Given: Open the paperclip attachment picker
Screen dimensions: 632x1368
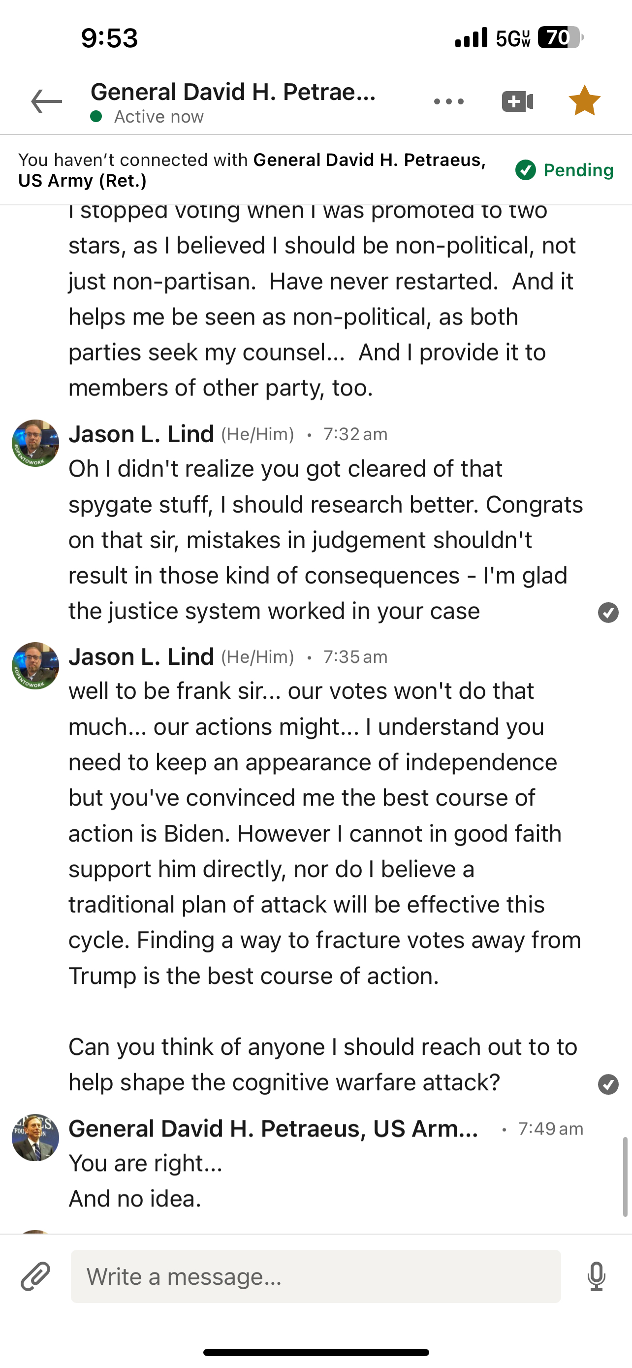Looking at the screenshot, I should tap(35, 1276).
